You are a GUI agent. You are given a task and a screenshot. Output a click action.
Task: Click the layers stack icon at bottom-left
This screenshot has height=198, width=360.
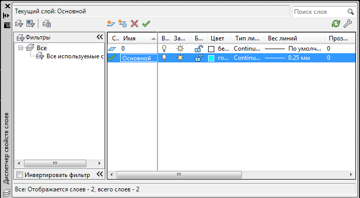tap(7, 193)
